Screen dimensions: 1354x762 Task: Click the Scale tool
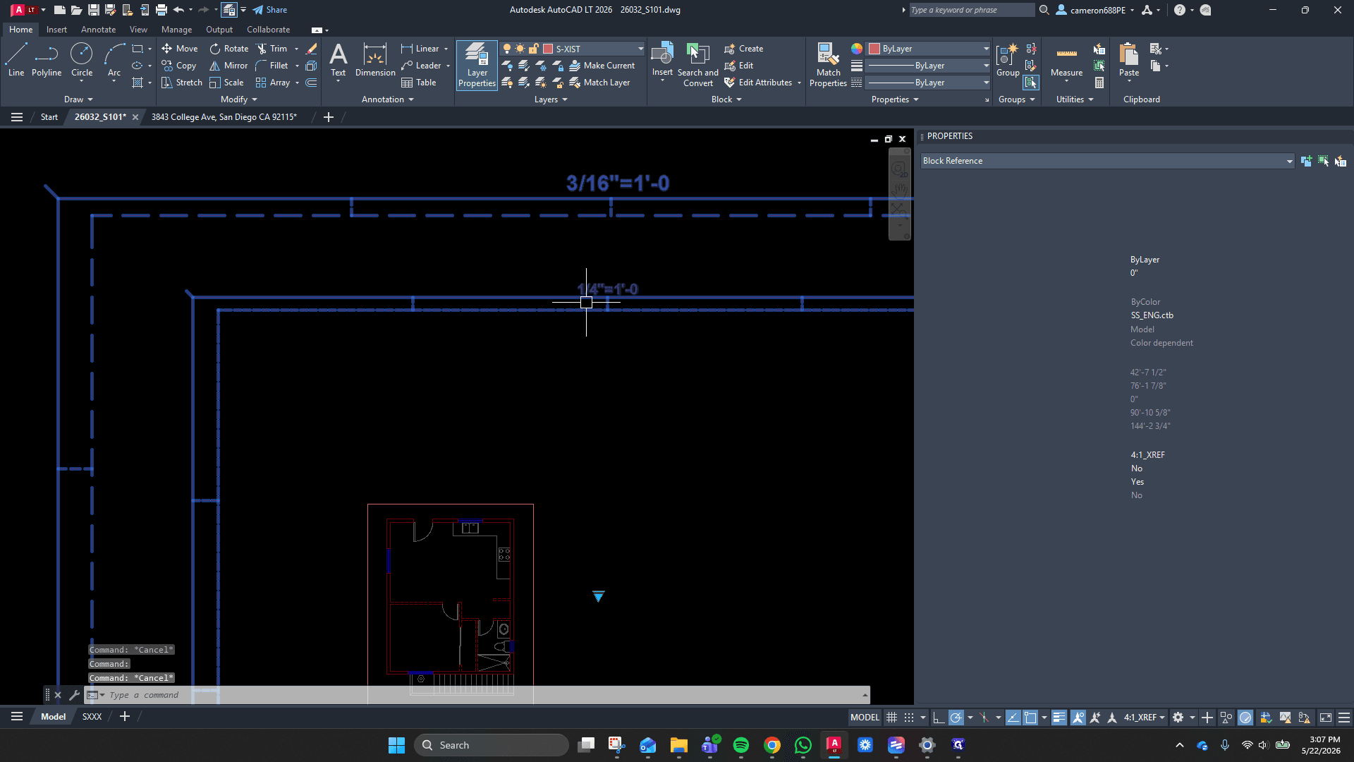(x=226, y=83)
